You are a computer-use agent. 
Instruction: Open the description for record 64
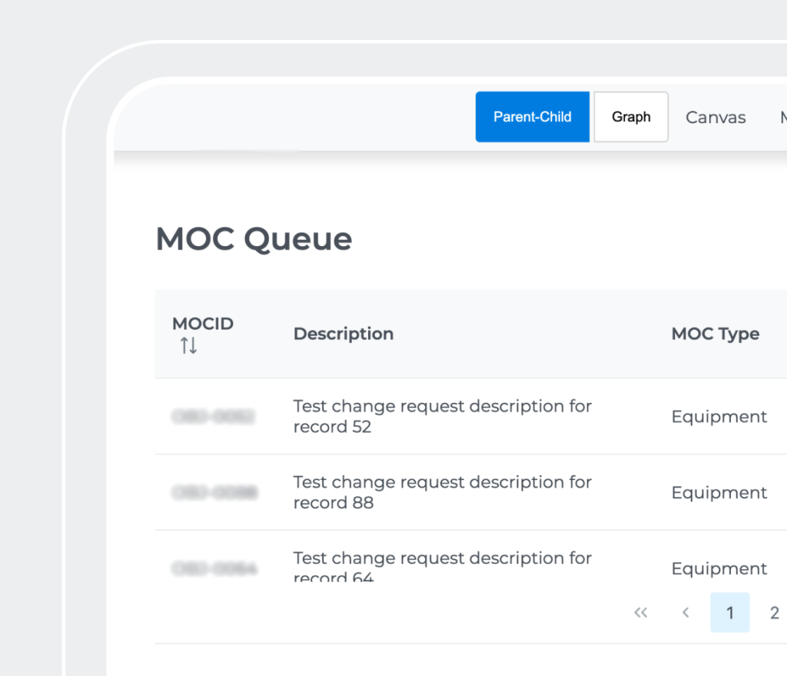442,565
